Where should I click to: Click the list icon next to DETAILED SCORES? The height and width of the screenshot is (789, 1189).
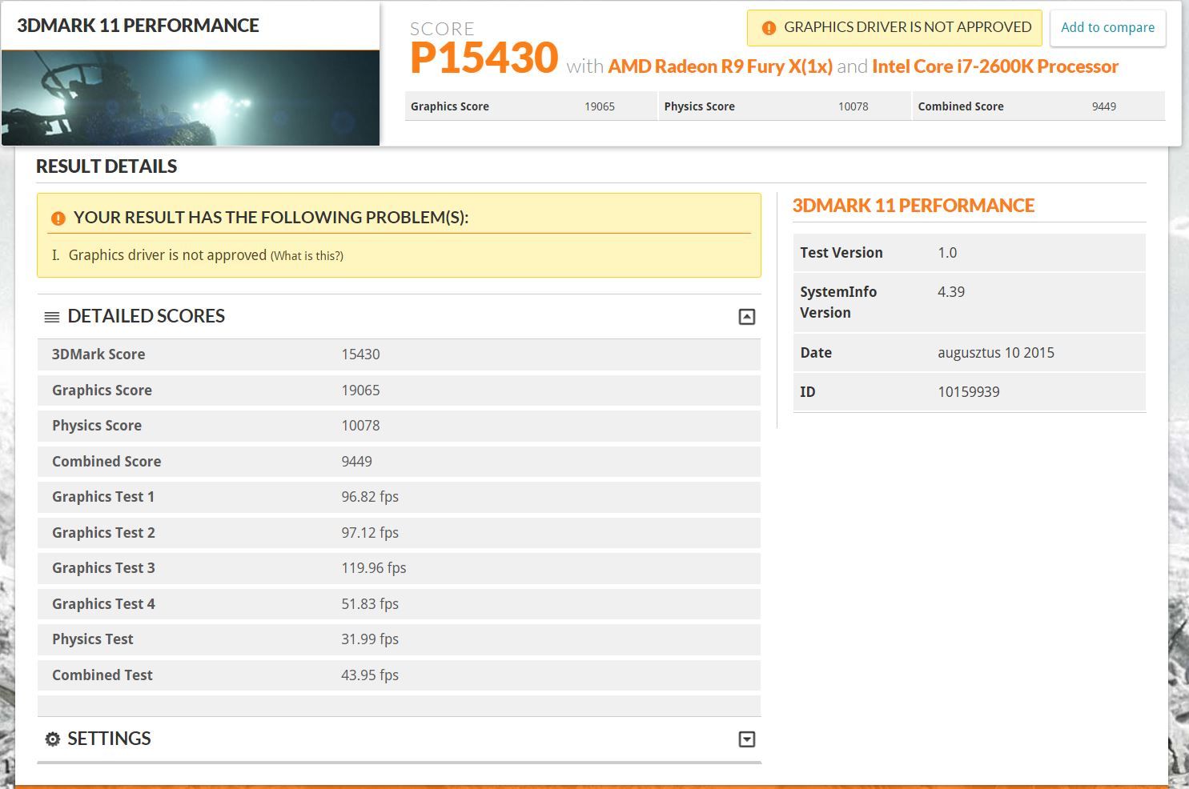tap(52, 317)
